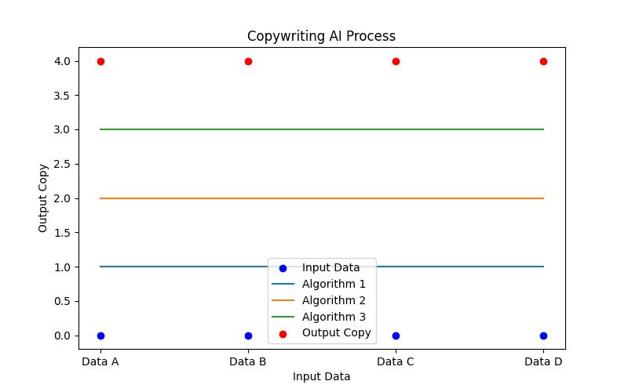The height and width of the screenshot is (392, 628).
Task: Click the x-axis label Input Data below the ticks
Action: click(x=321, y=376)
